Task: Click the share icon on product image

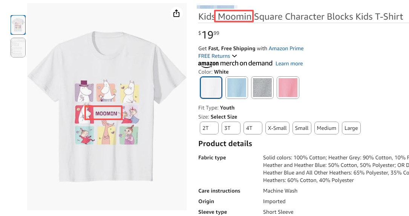Action: point(176,14)
